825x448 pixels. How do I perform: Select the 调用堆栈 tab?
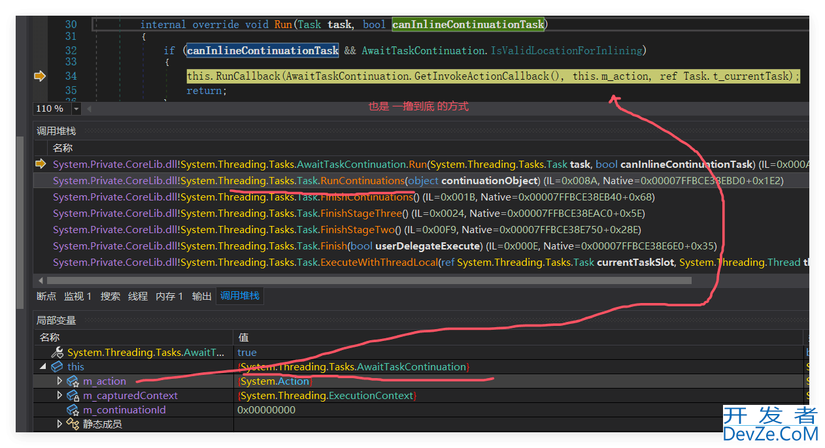pos(239,296)
